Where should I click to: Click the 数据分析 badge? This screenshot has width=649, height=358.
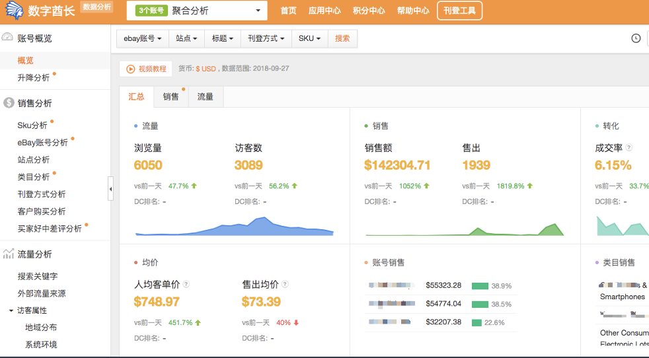pyautogui.click(x=96, y=7)
